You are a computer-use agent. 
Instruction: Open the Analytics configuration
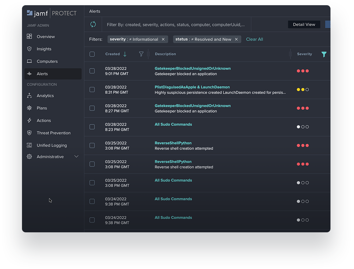[45, 96]
